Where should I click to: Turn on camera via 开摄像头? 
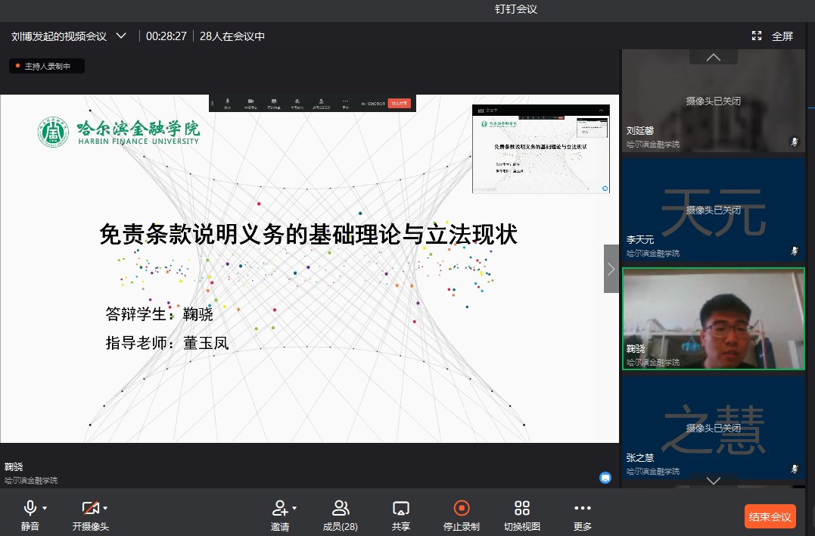click(90, 508)
